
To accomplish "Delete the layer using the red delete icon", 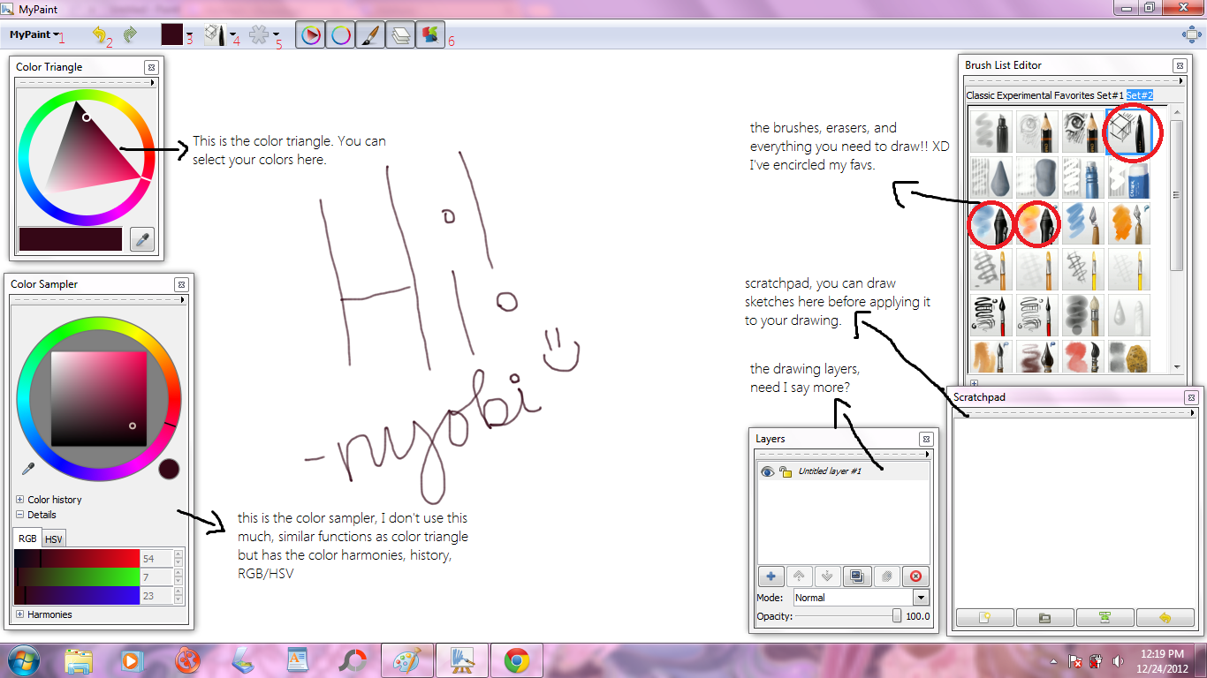I will click(915, 576).
